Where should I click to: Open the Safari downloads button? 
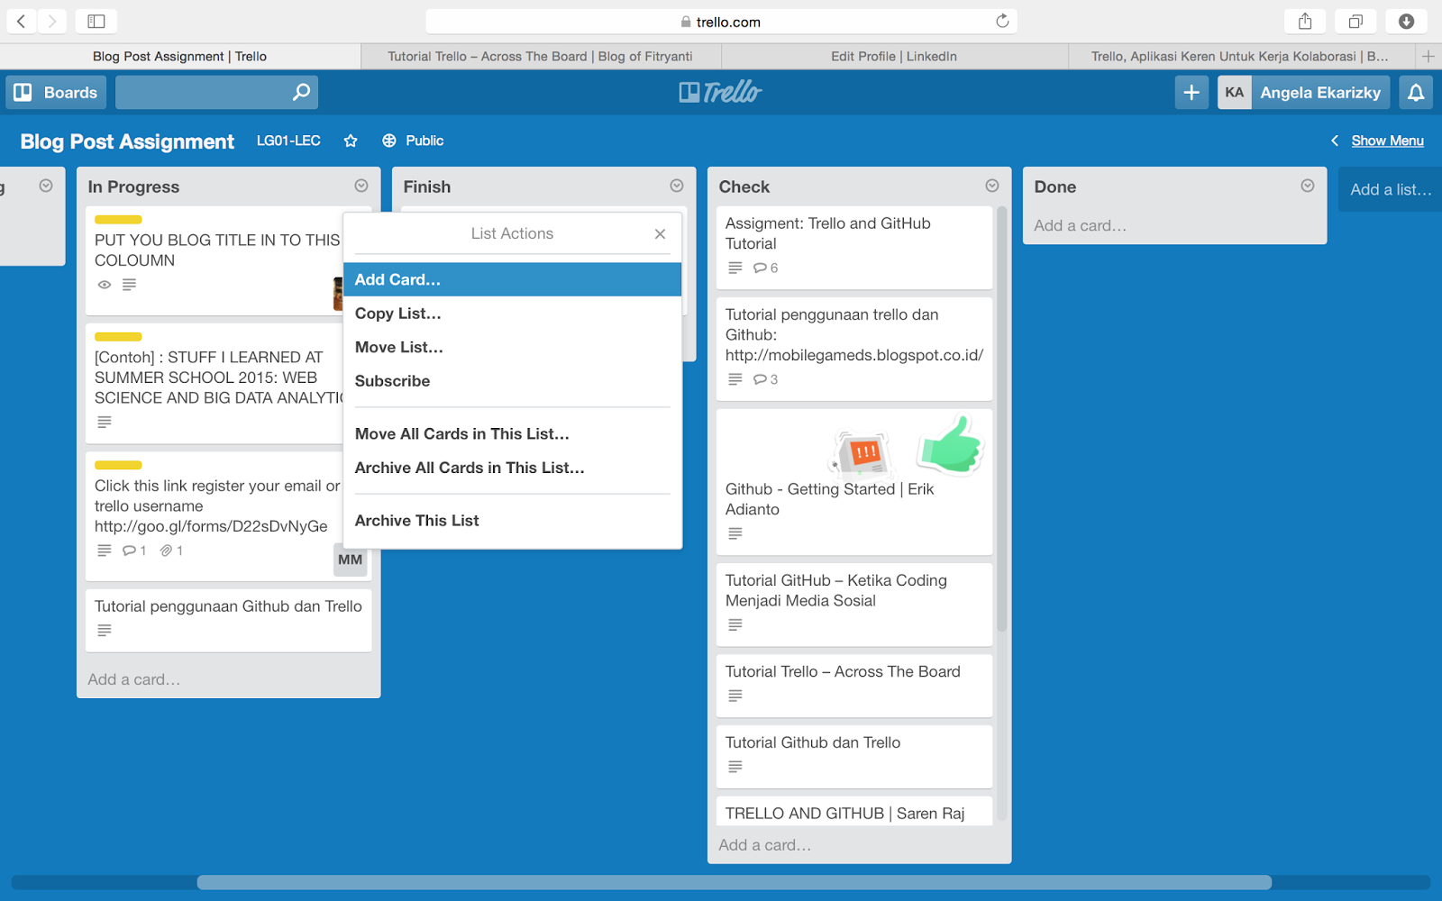coord(1406,22)
